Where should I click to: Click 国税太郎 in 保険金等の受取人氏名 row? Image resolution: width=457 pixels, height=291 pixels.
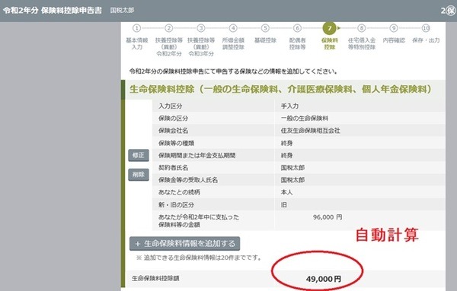292,180
